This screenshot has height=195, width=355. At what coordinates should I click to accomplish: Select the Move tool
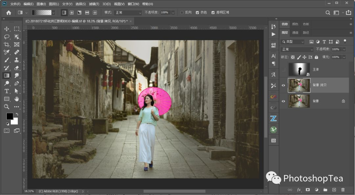click(x=7, y=29)
